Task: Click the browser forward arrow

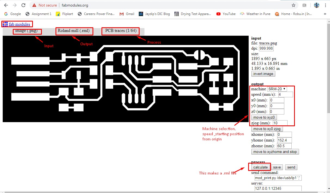Action: (x=15, y=5)
